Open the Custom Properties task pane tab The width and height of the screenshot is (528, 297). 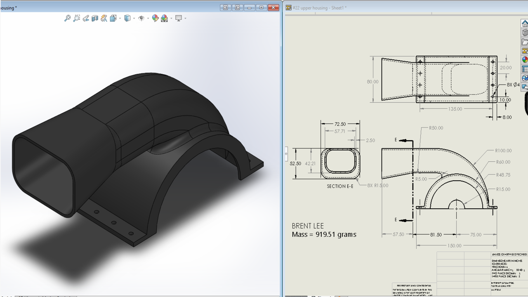[x=525, y=69]
